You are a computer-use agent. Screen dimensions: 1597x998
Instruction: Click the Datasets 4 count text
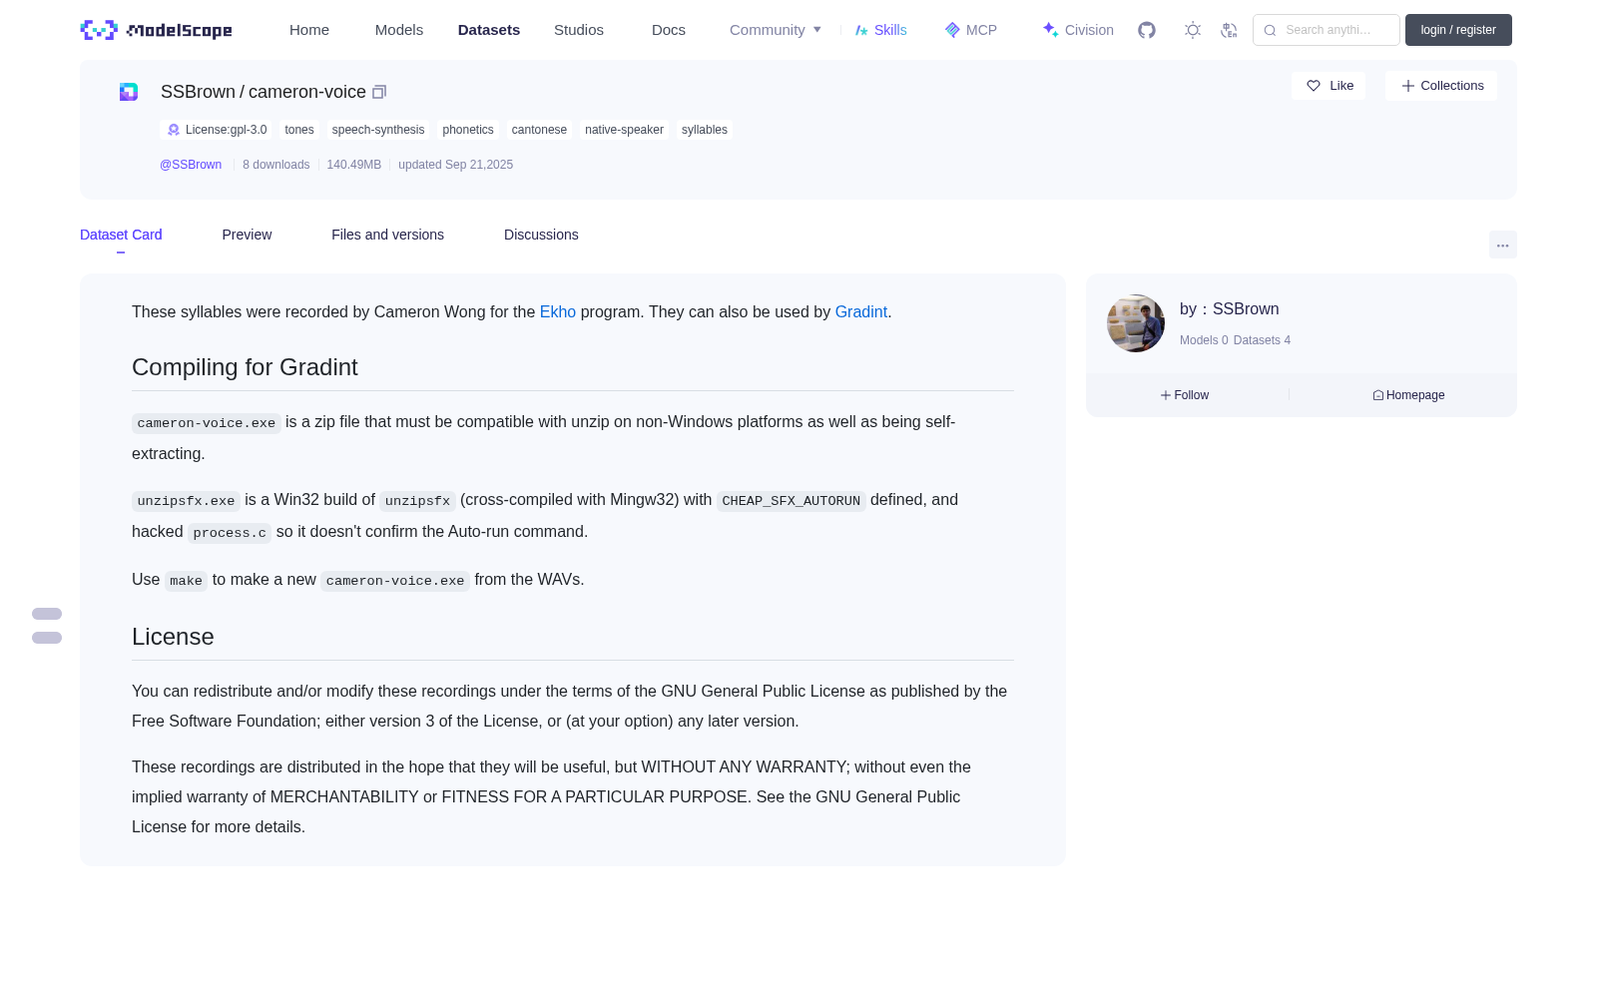coord(1262,340)
